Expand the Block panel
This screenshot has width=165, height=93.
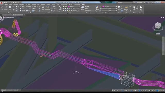point(88,13)
